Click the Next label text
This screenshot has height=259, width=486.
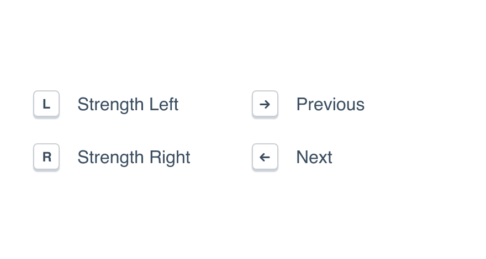[314, 157]
